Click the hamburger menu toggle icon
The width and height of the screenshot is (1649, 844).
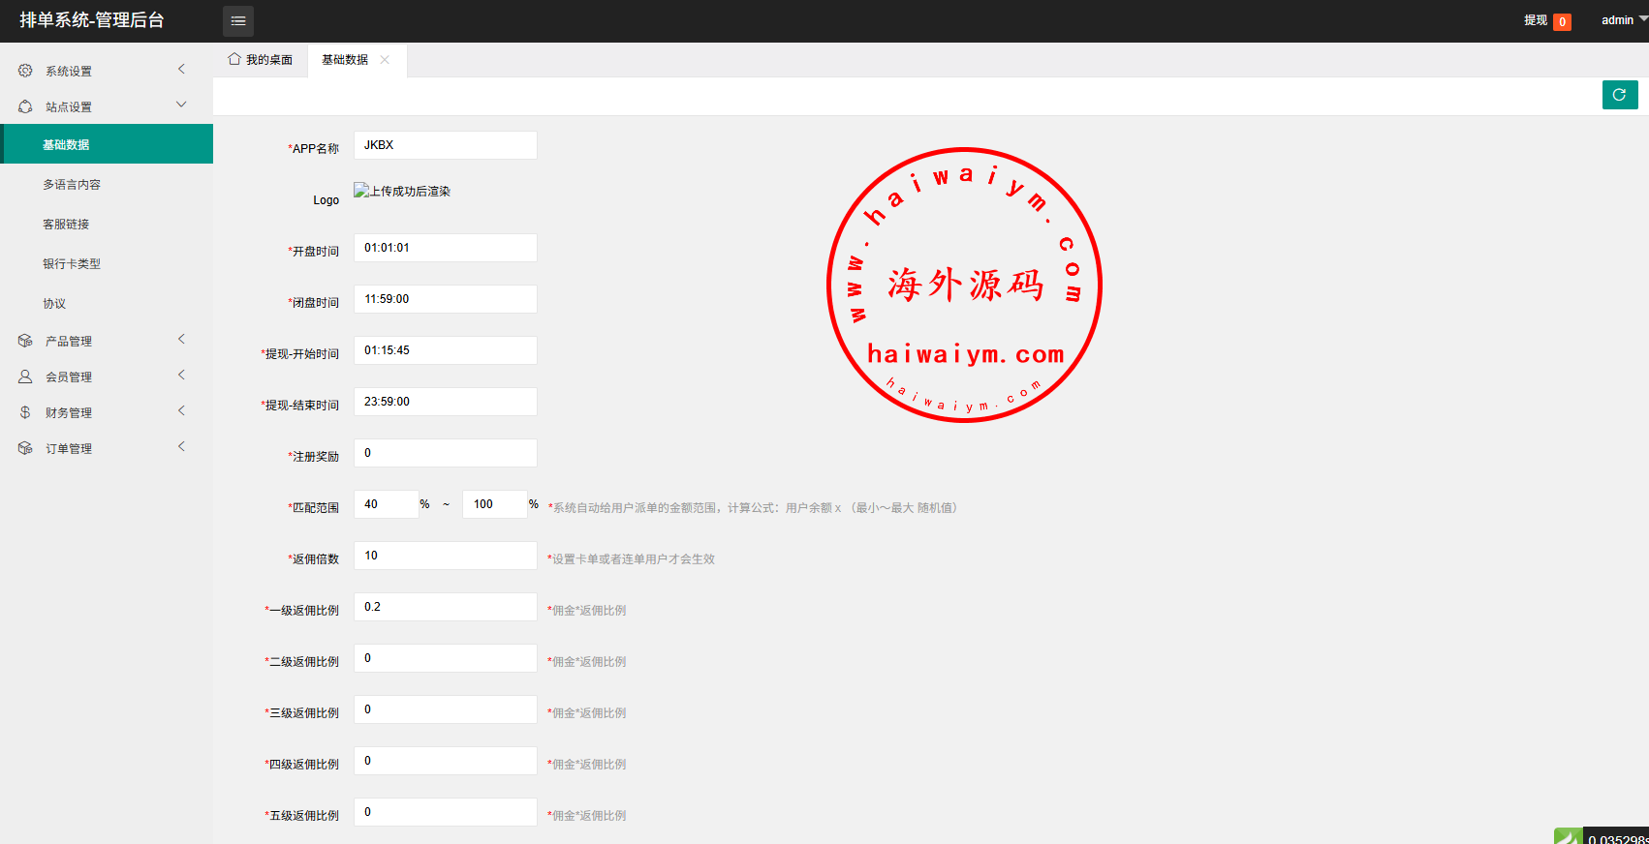click(238, 20)
